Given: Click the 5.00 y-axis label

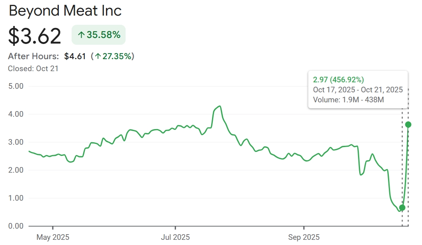Looking at the screenshot, I should [x=16, y=86].
